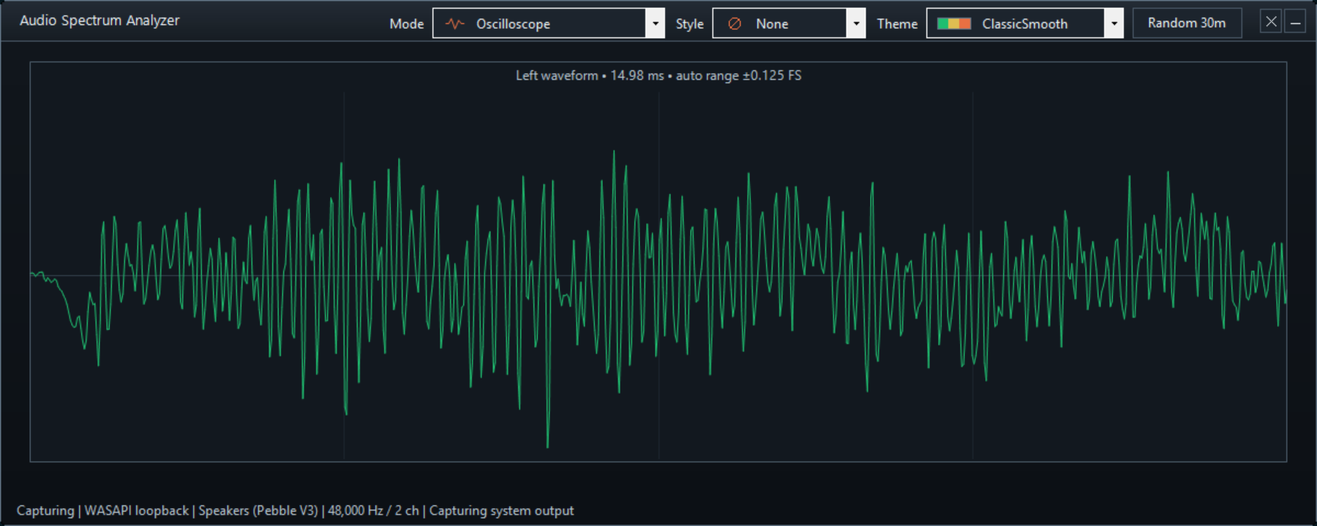Click the Mode label

(x=407, y=23)
